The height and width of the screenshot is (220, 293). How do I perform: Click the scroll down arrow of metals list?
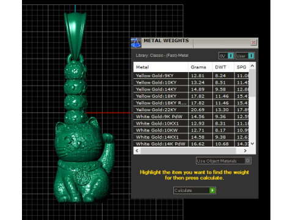[252, 144]
